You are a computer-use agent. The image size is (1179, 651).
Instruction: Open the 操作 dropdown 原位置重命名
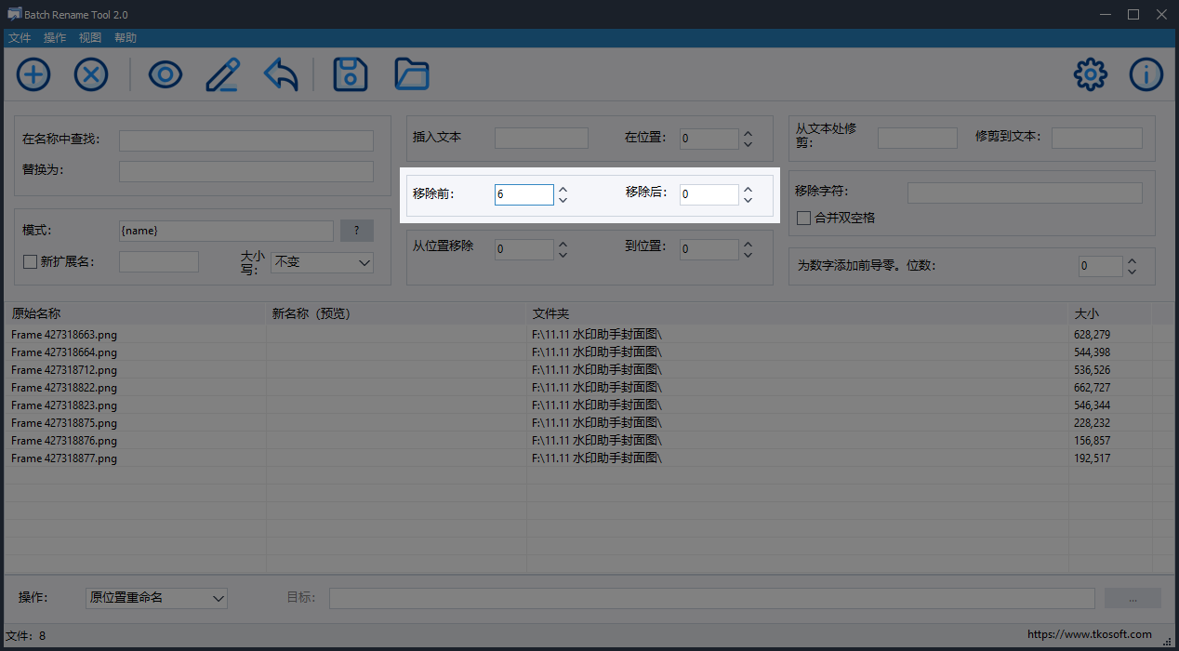coord(156,597)
